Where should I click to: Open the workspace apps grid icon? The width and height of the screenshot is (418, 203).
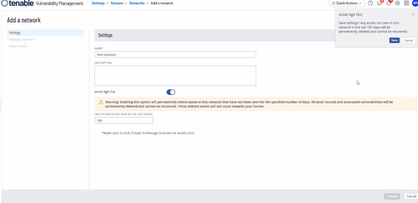tap(406, 3)
